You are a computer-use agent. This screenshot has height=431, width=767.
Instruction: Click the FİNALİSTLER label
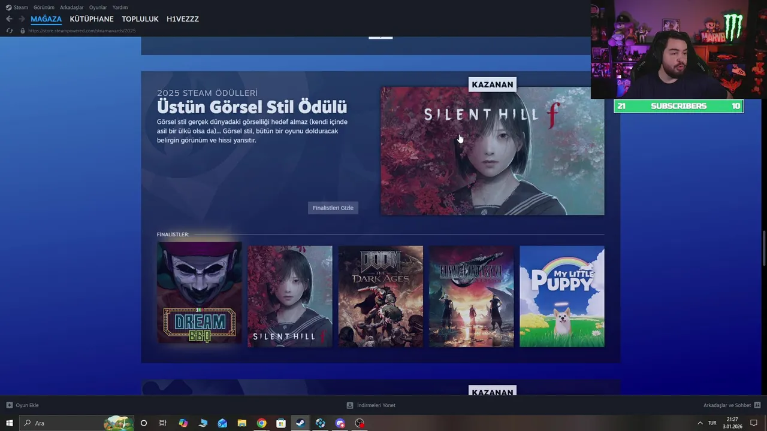[173, 235]
